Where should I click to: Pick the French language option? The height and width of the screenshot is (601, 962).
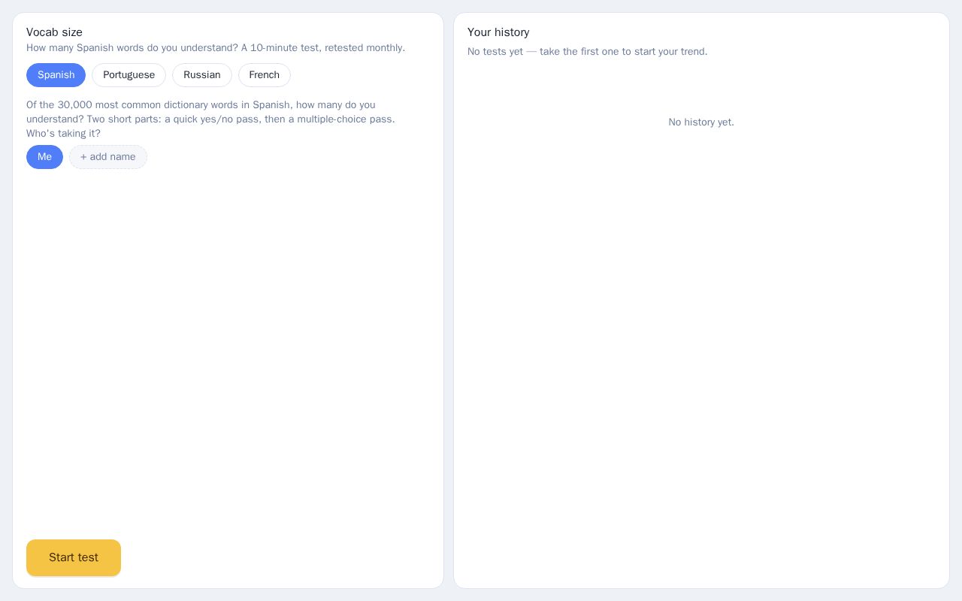tap(265, 75)
